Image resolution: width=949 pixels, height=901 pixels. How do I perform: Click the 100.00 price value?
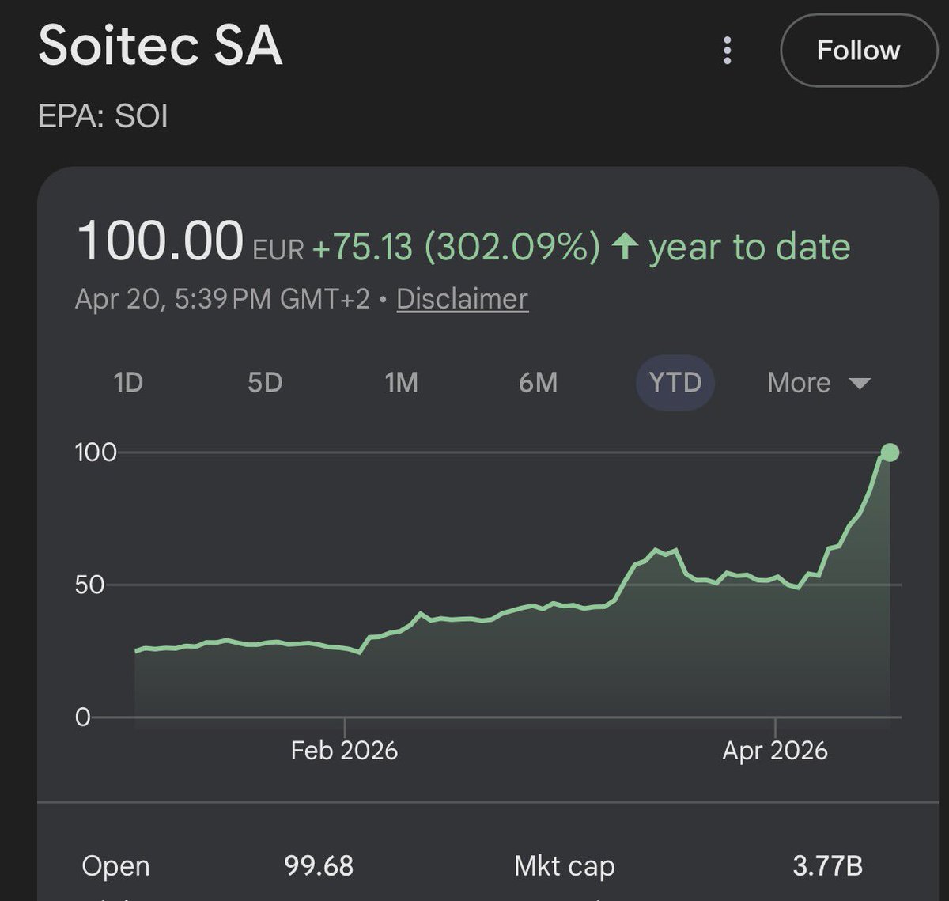[161, 240]
